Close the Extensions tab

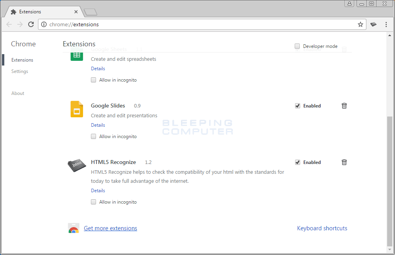coord(76,12)
